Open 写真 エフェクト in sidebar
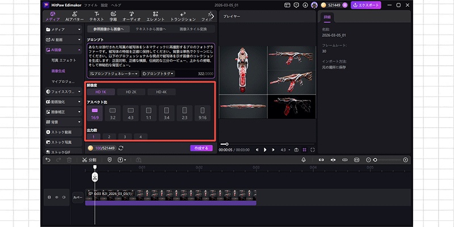The image size is (454, 227). [64, 60]
